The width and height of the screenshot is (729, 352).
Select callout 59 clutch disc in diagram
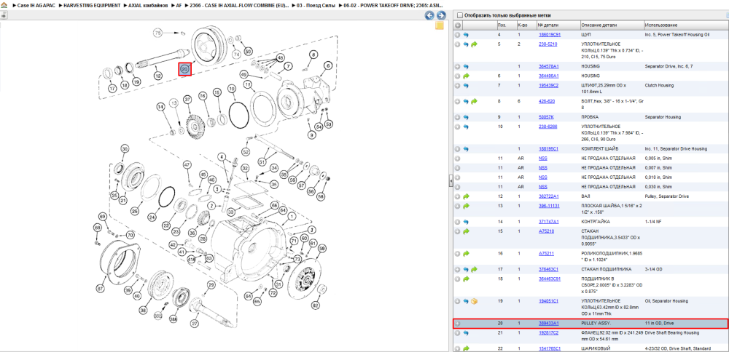point(321,248)
